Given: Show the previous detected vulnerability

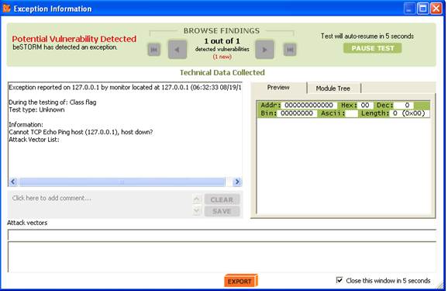Looking at the screenshot, I should 177,50.
